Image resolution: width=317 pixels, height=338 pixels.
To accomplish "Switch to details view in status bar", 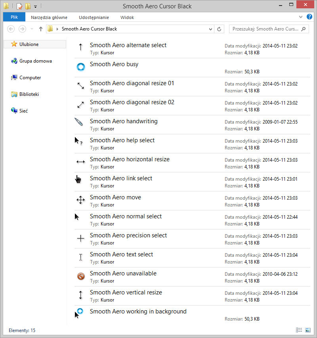I will (x=299, y=330).
